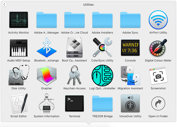Launch ColorSync Utility icon
Screen dimensions: 177x127
pos(102,47)
